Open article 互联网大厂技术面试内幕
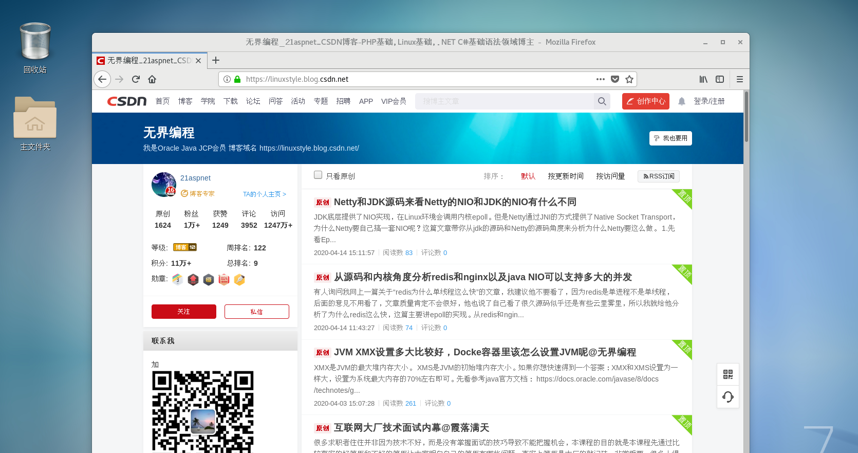858x453 pixels. tap(411, 428)
